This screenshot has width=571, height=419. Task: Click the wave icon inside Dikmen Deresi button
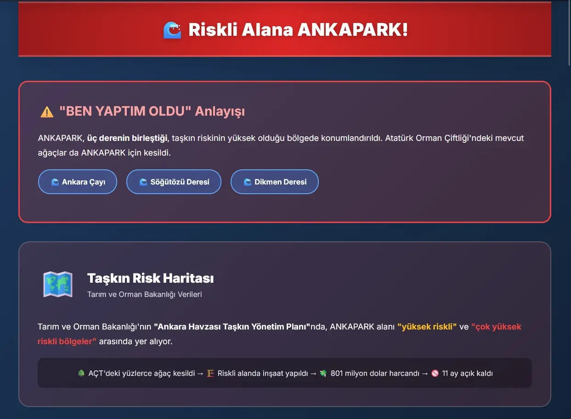(x=247, y=182)
